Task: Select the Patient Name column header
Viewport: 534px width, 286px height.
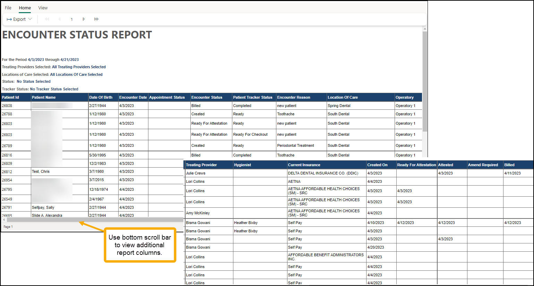Action: [x=60, y=97]
